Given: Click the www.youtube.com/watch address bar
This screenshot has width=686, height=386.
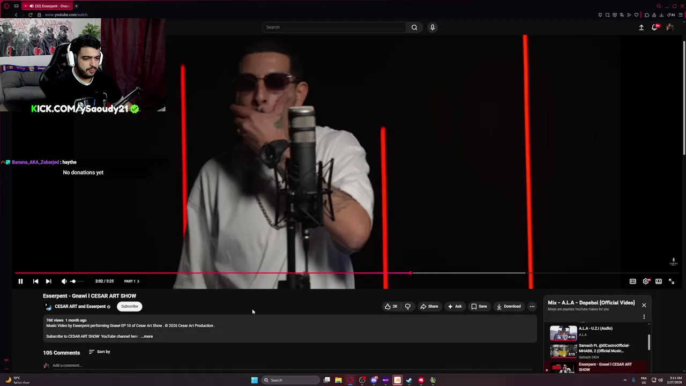Looking at the screenshot, I should pyautogui.click(x=66, y=15).
